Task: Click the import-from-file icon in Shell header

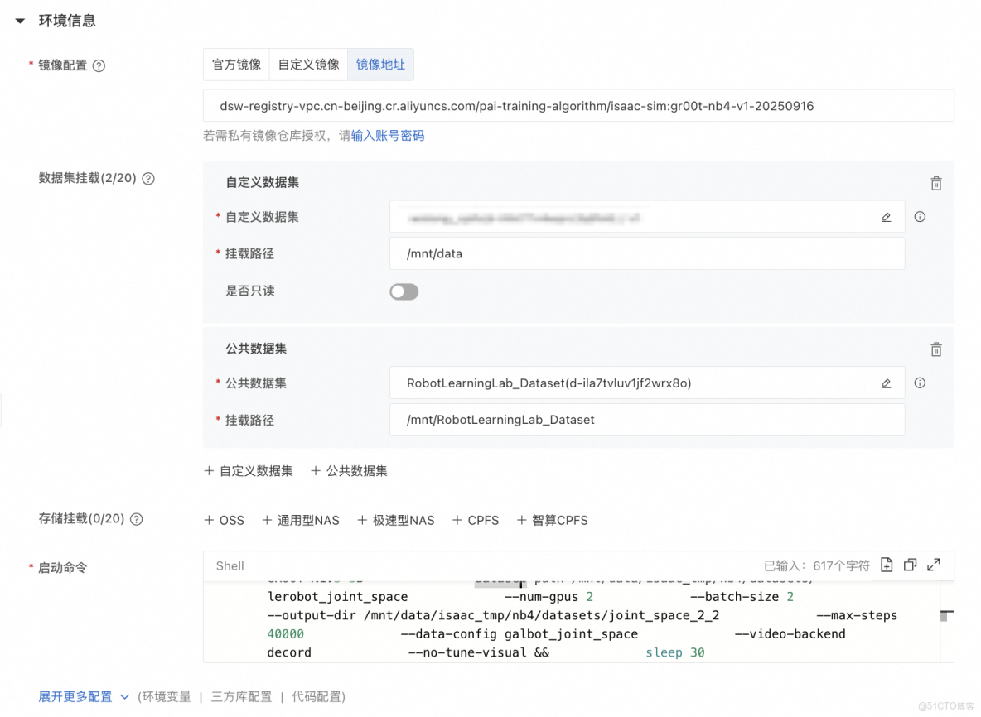Action: coord(887,565)
